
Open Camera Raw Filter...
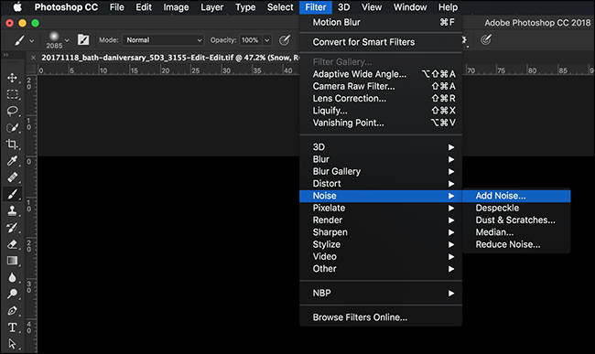381,86
